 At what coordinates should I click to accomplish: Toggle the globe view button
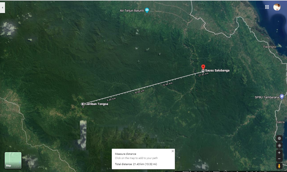[279, 138]
